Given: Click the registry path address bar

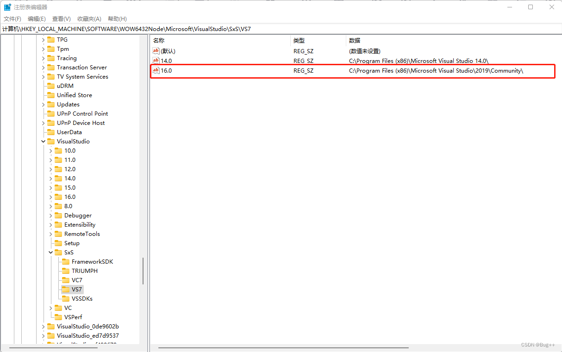Looking at the screenshot, I should (x=281, y=29).
